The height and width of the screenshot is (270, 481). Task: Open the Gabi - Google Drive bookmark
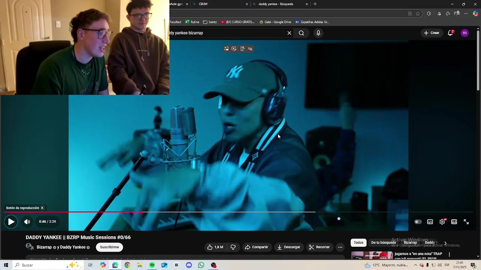click(x=275, y=22)
